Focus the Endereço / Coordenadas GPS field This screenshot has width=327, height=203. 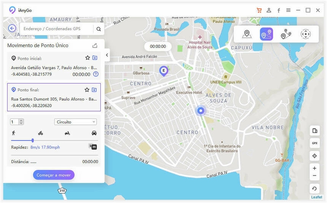(57, 29)
